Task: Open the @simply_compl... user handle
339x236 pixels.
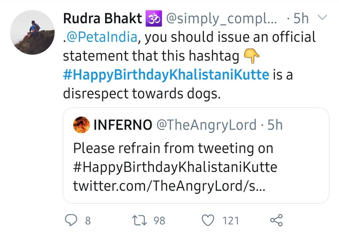Action: tap(221, 19)
